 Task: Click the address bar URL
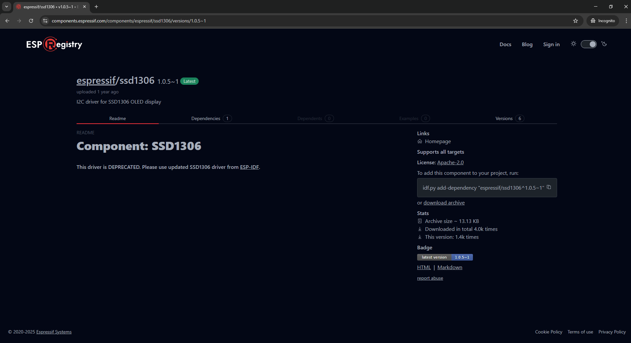[x=129, y=21]
